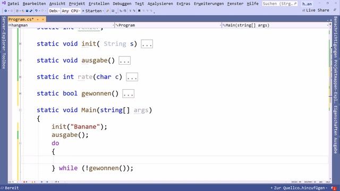340x191 pixels.
Task: Open the Fenster menu
Action: tap(235, 4)
